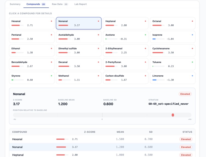Screen dimensions: 206x157
Task: Click the 20 count badge on Raw Data tab
Action: pos(66,4)
